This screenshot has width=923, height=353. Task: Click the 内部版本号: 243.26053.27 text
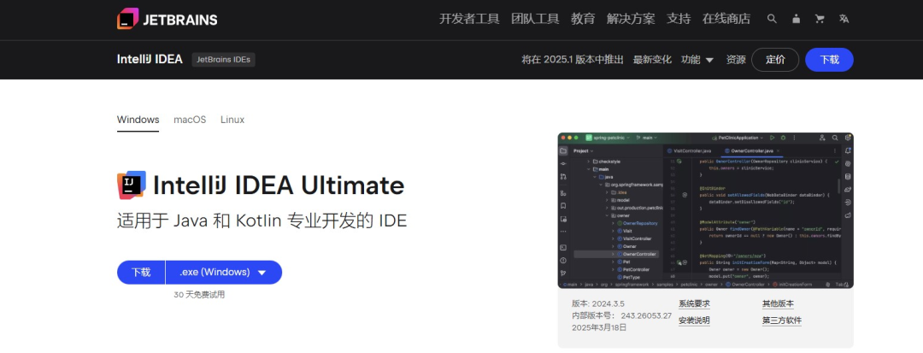621,316
